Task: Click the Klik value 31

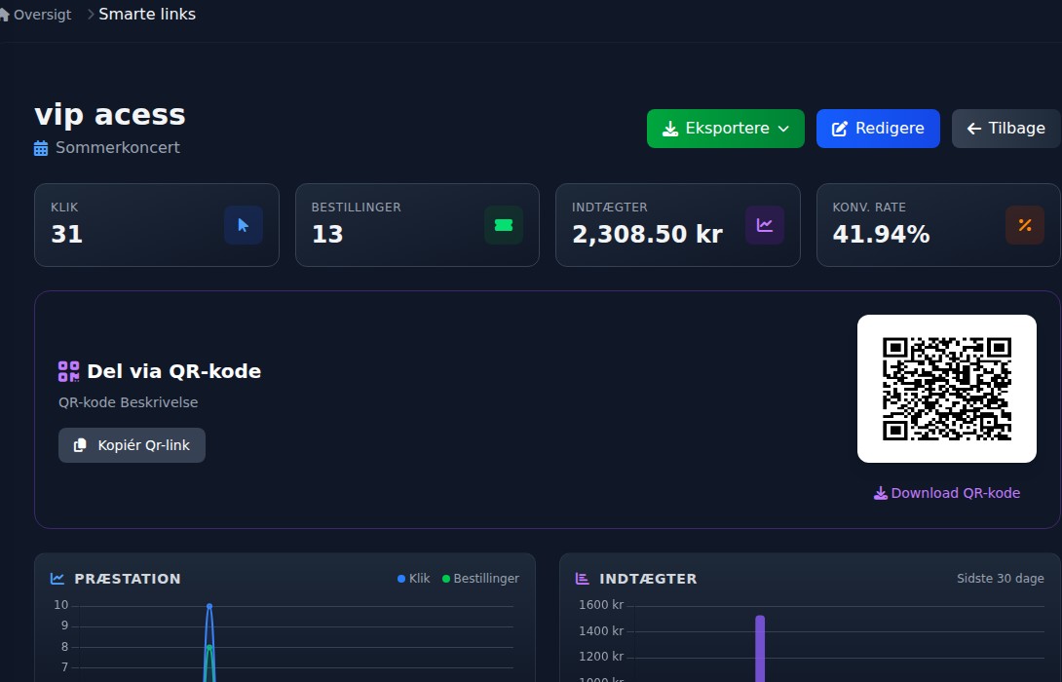Action: (66, 235)
